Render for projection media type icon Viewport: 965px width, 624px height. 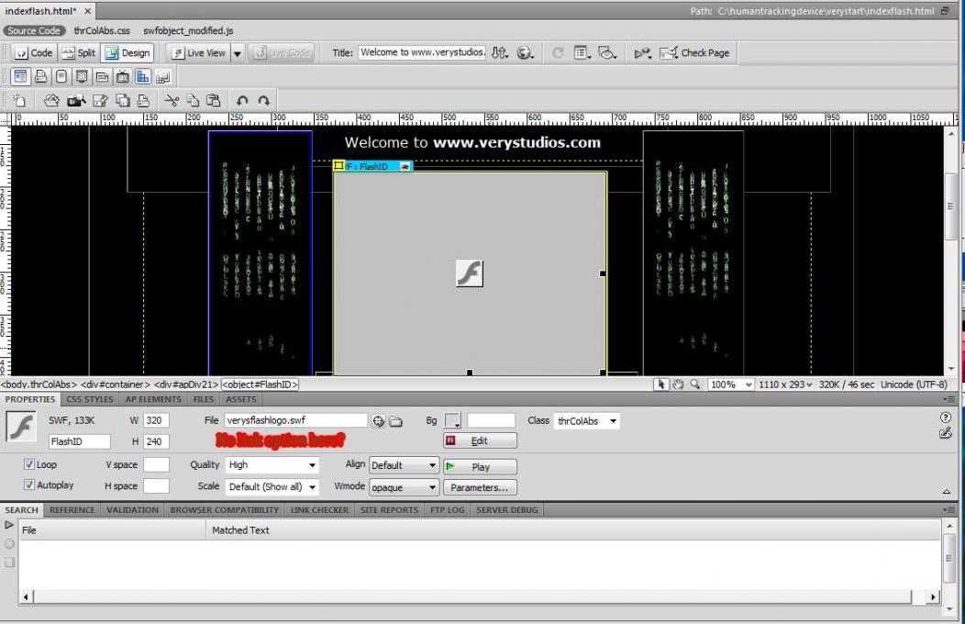(x=82, y=76)
